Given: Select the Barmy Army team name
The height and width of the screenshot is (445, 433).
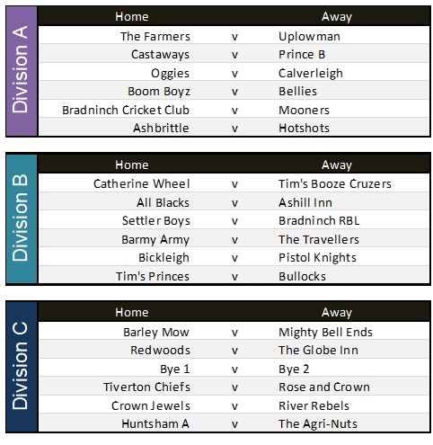Looking at the screenshot, I should tap(155, 239).
